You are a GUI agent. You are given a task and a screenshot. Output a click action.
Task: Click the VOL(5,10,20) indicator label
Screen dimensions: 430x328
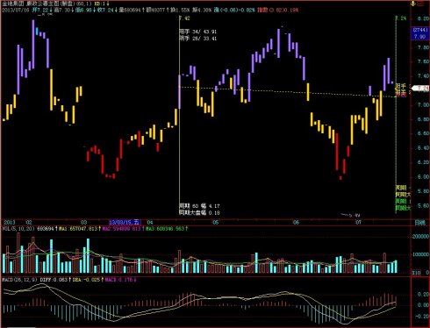tap(18, 229)
